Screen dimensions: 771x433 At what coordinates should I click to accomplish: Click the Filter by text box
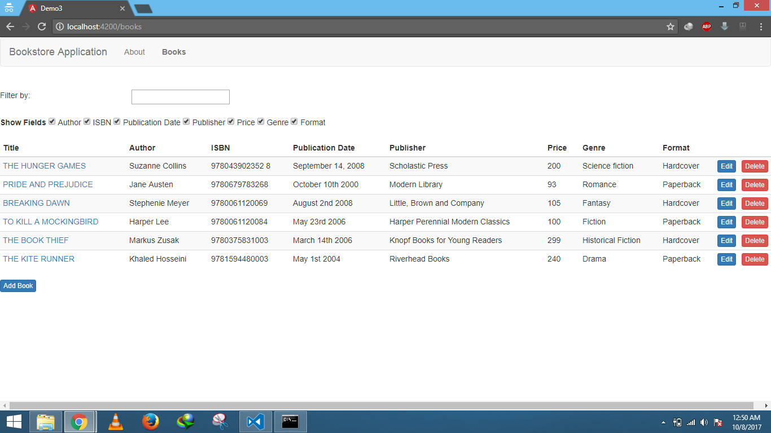181,97
